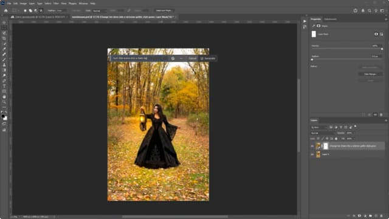The image size is (389, 219).
Task: Click Add Vector Mask icon in Properties
Action: [381, 34]
